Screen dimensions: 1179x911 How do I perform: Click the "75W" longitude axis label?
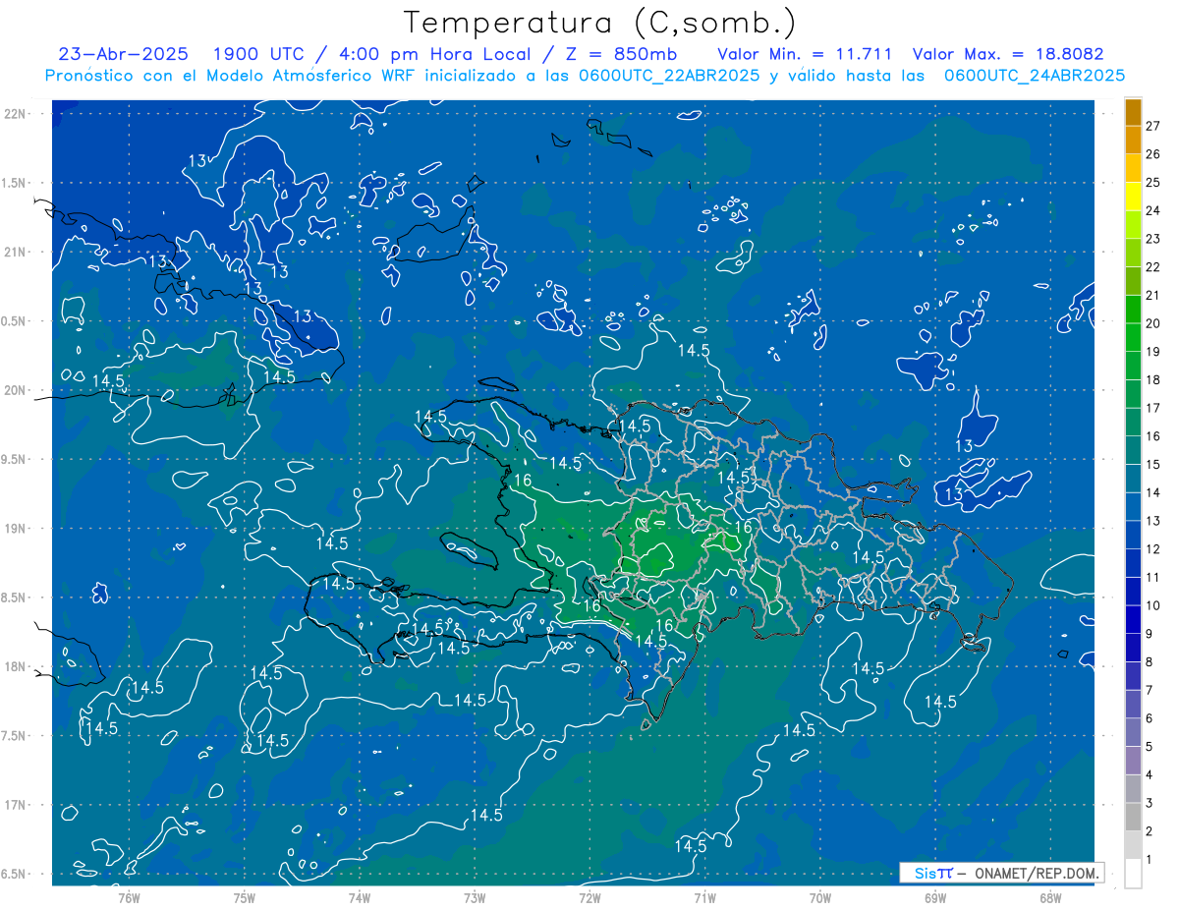coord(245,897)
